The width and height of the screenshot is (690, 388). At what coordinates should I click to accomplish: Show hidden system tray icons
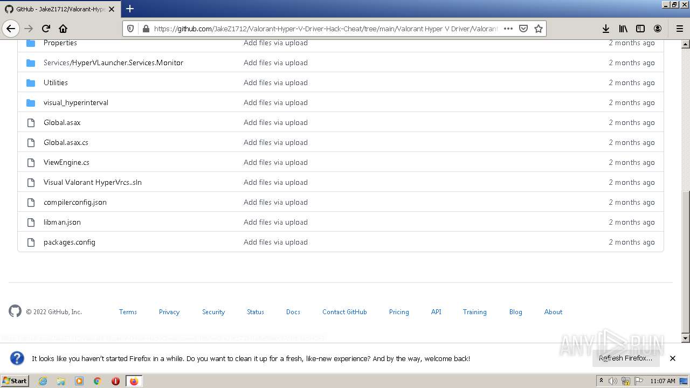601,380
